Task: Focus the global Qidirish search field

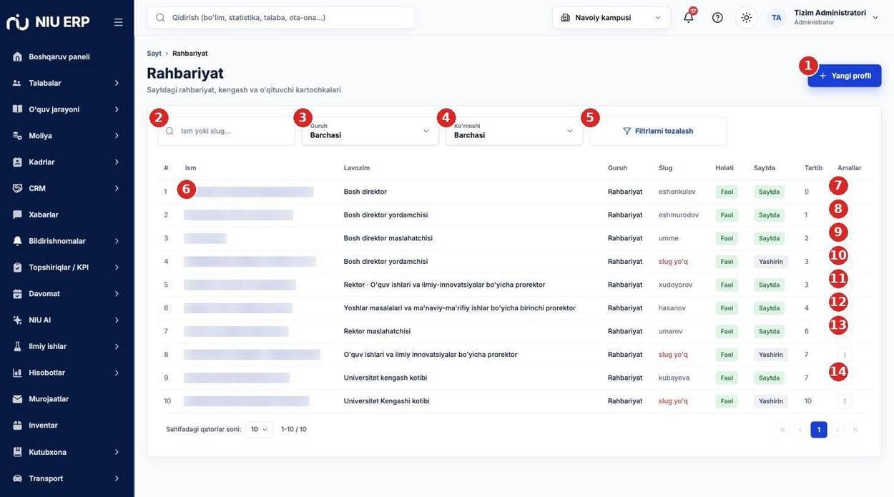Action: pos(281,17)
